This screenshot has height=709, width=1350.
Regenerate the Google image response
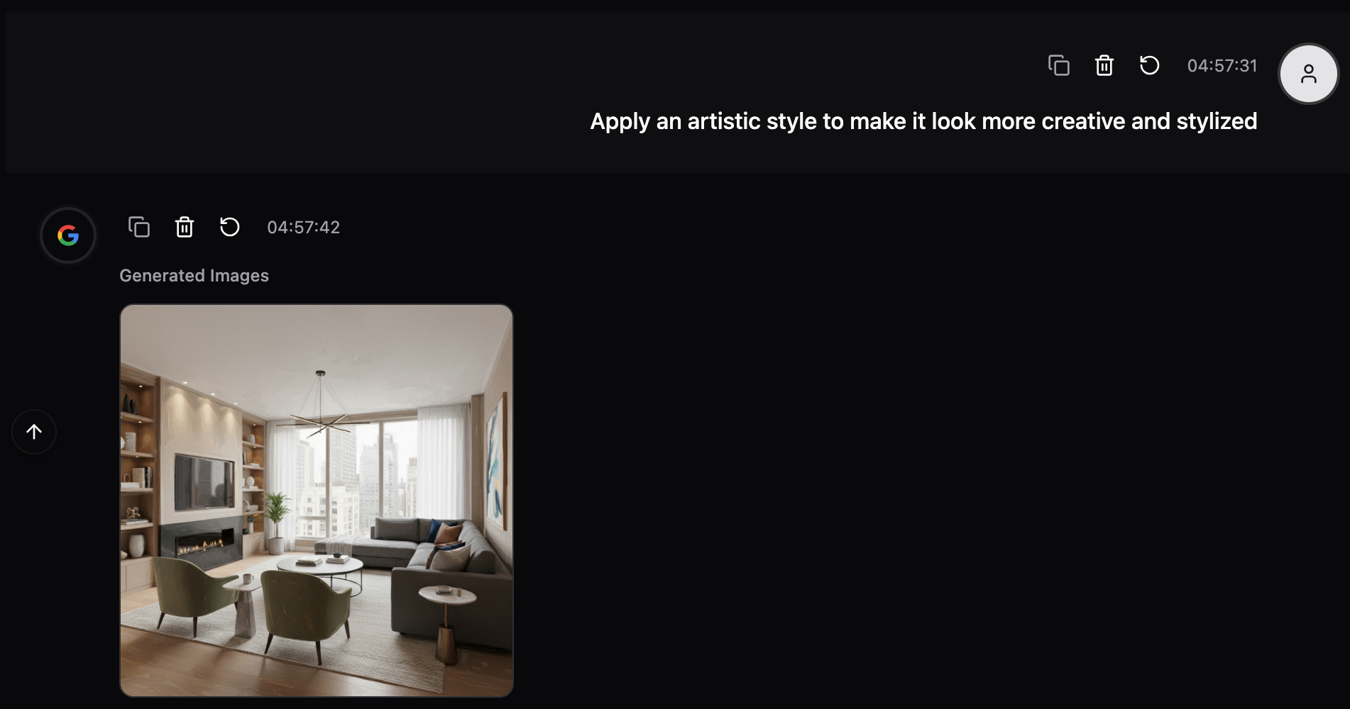[229, 227]
